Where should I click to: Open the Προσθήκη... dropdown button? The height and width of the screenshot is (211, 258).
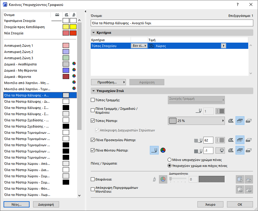(x=108, y=82)
